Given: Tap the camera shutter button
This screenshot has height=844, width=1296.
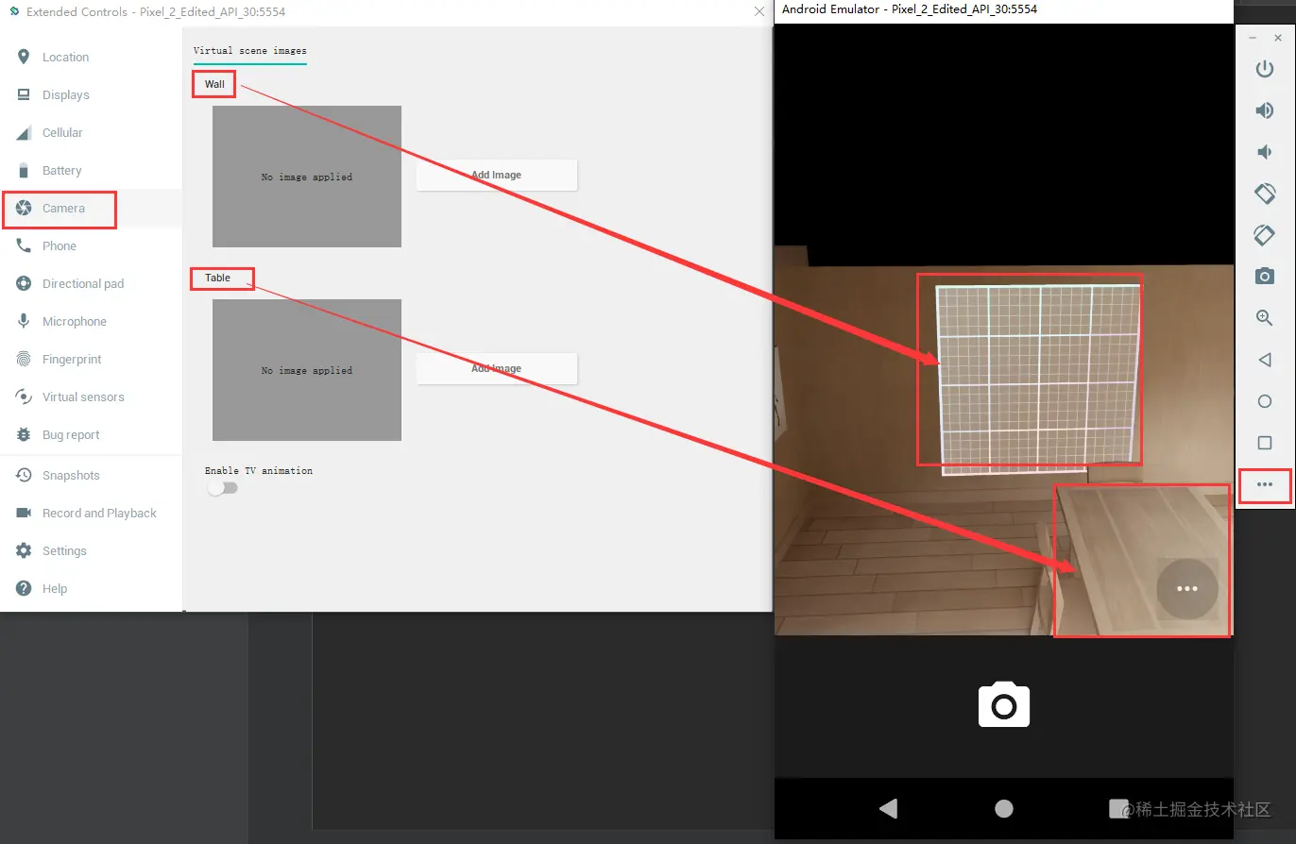Looking at the screenshot, I should tap(1003, 704).
